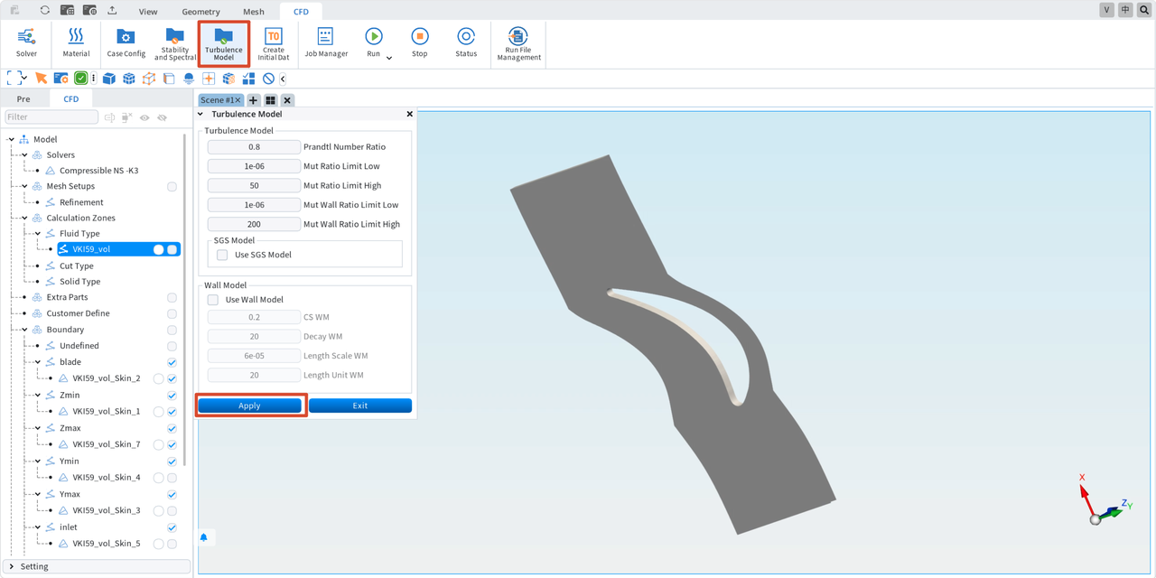Click the Apply button
This screenshot has height=578, width=1156.
pos(249,406)
